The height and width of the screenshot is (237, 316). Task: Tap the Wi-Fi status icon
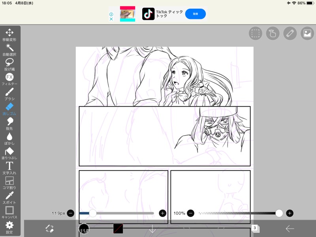tap(294, 3)
